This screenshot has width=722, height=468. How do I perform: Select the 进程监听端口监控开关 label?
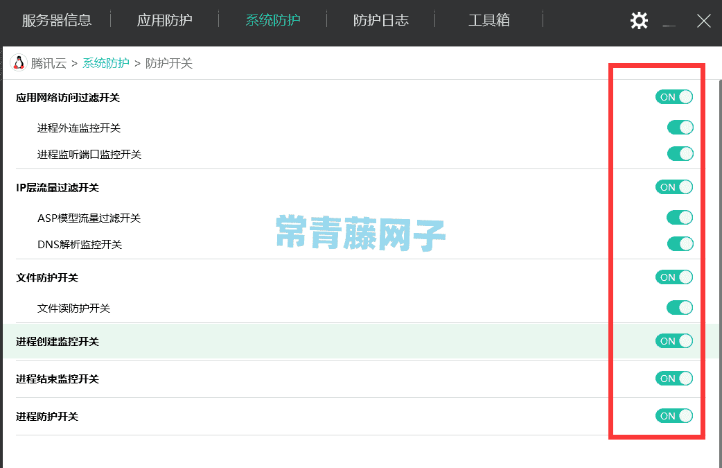click(x=89, y=155)
